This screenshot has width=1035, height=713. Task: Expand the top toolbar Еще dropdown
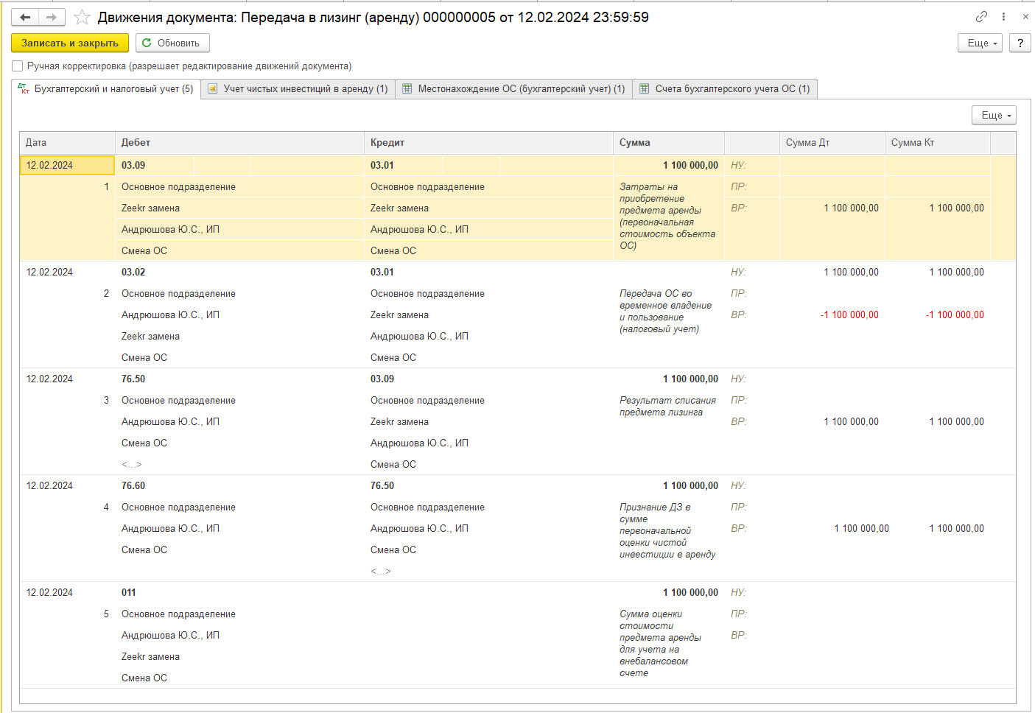point(980,43)
